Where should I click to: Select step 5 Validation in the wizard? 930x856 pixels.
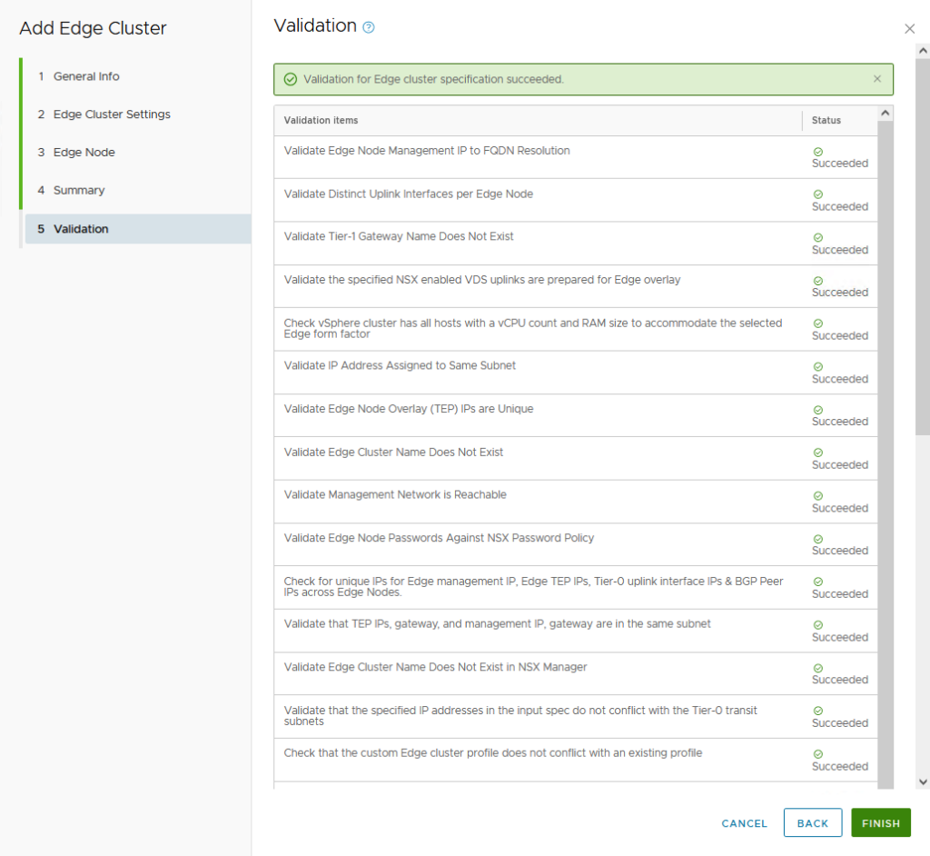pos(81,229)
